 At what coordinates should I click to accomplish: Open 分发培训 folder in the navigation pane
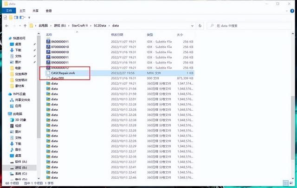coord(21,80)
